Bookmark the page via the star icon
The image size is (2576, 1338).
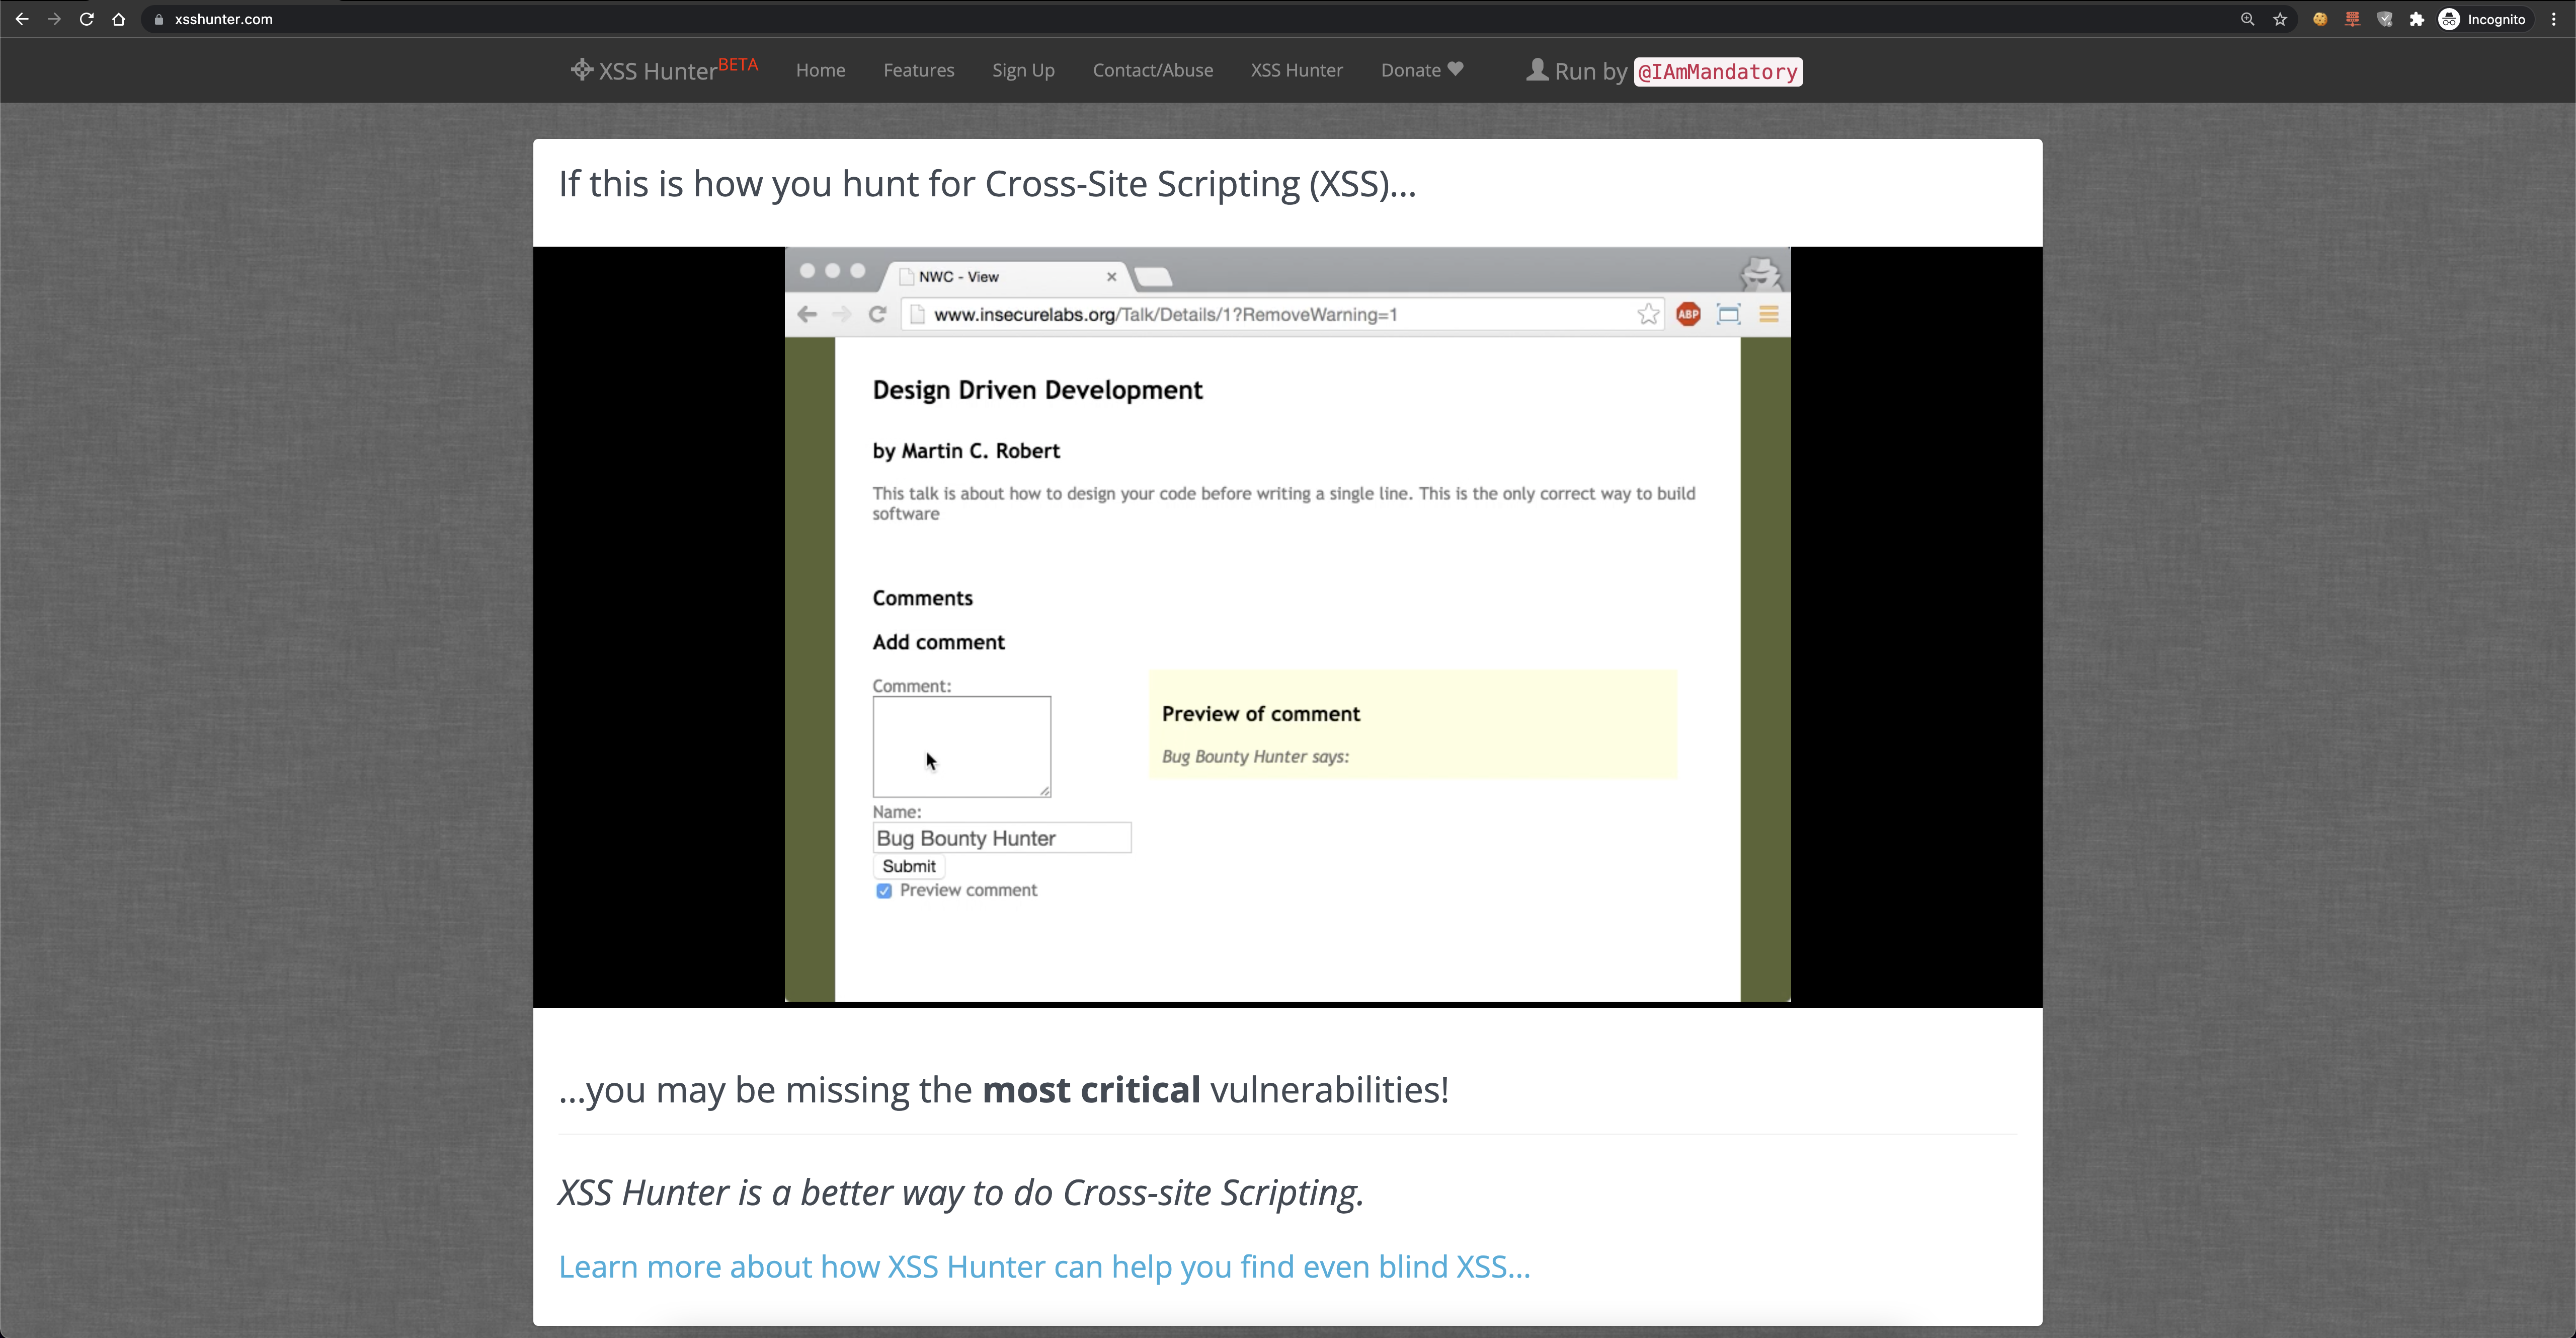2280,19
